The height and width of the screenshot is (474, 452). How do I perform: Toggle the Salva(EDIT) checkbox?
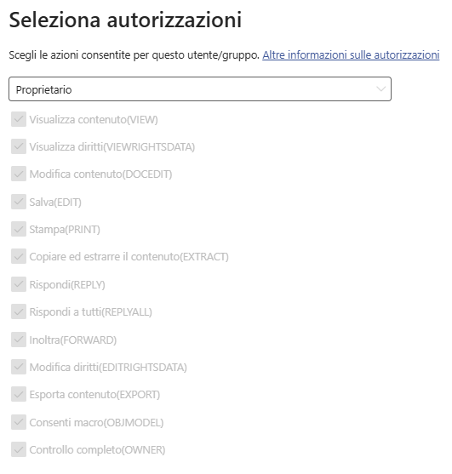click(19, 202)
